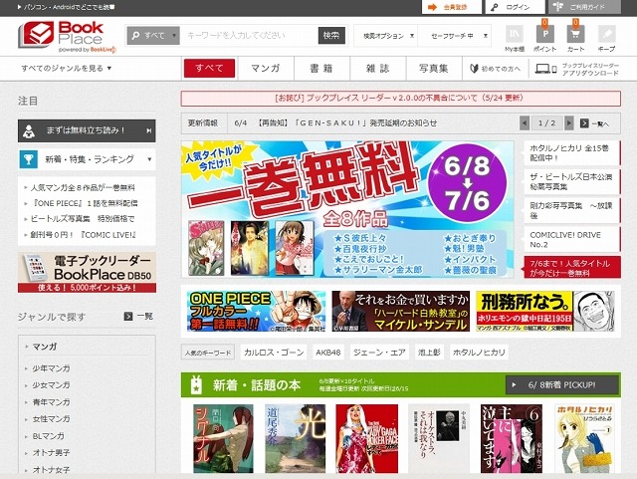Open ビートルズ写真集 特別価格で link
The height and width of the screenshot is (479, 637).
[x=82, y=218]
